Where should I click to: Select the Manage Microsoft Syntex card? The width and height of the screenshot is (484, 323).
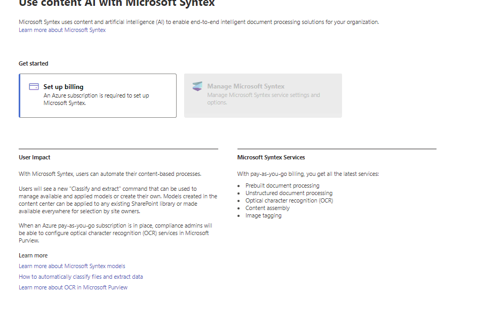tap(263, 95)
